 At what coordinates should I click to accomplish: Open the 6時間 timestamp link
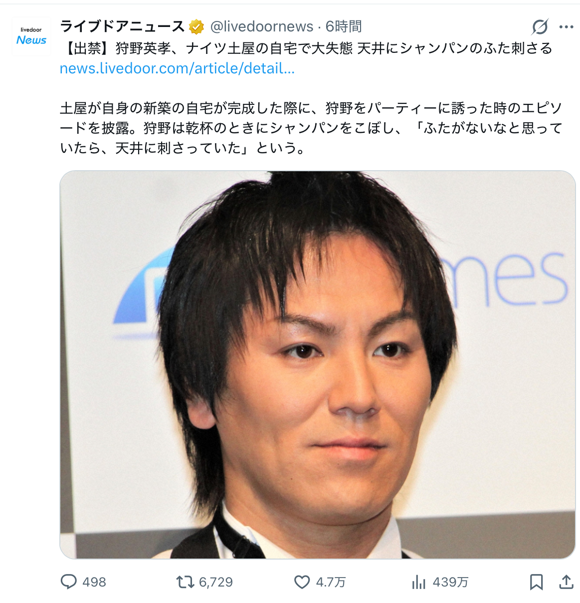pyautogui.click(x=344, y=26)
